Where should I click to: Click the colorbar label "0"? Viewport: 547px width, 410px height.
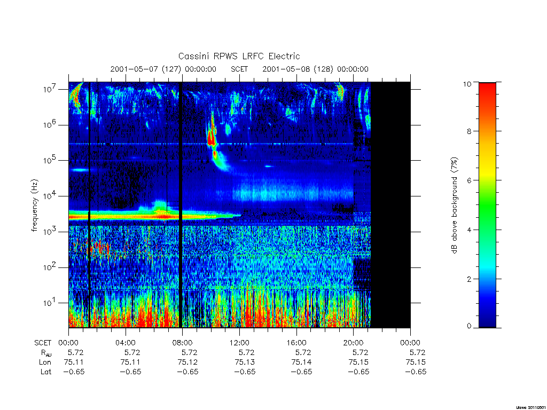pyautogui.click(x=469, y=326)
